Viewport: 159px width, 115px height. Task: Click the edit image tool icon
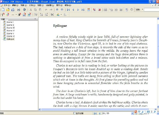[x=24, y=15]
